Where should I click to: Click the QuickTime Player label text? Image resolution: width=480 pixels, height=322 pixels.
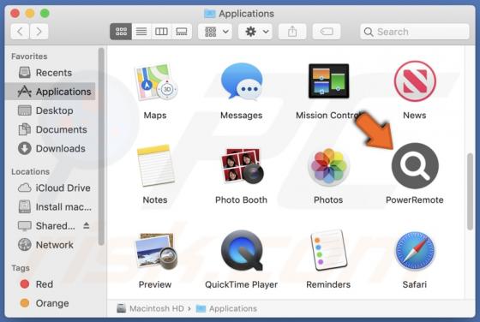[241, 284]
